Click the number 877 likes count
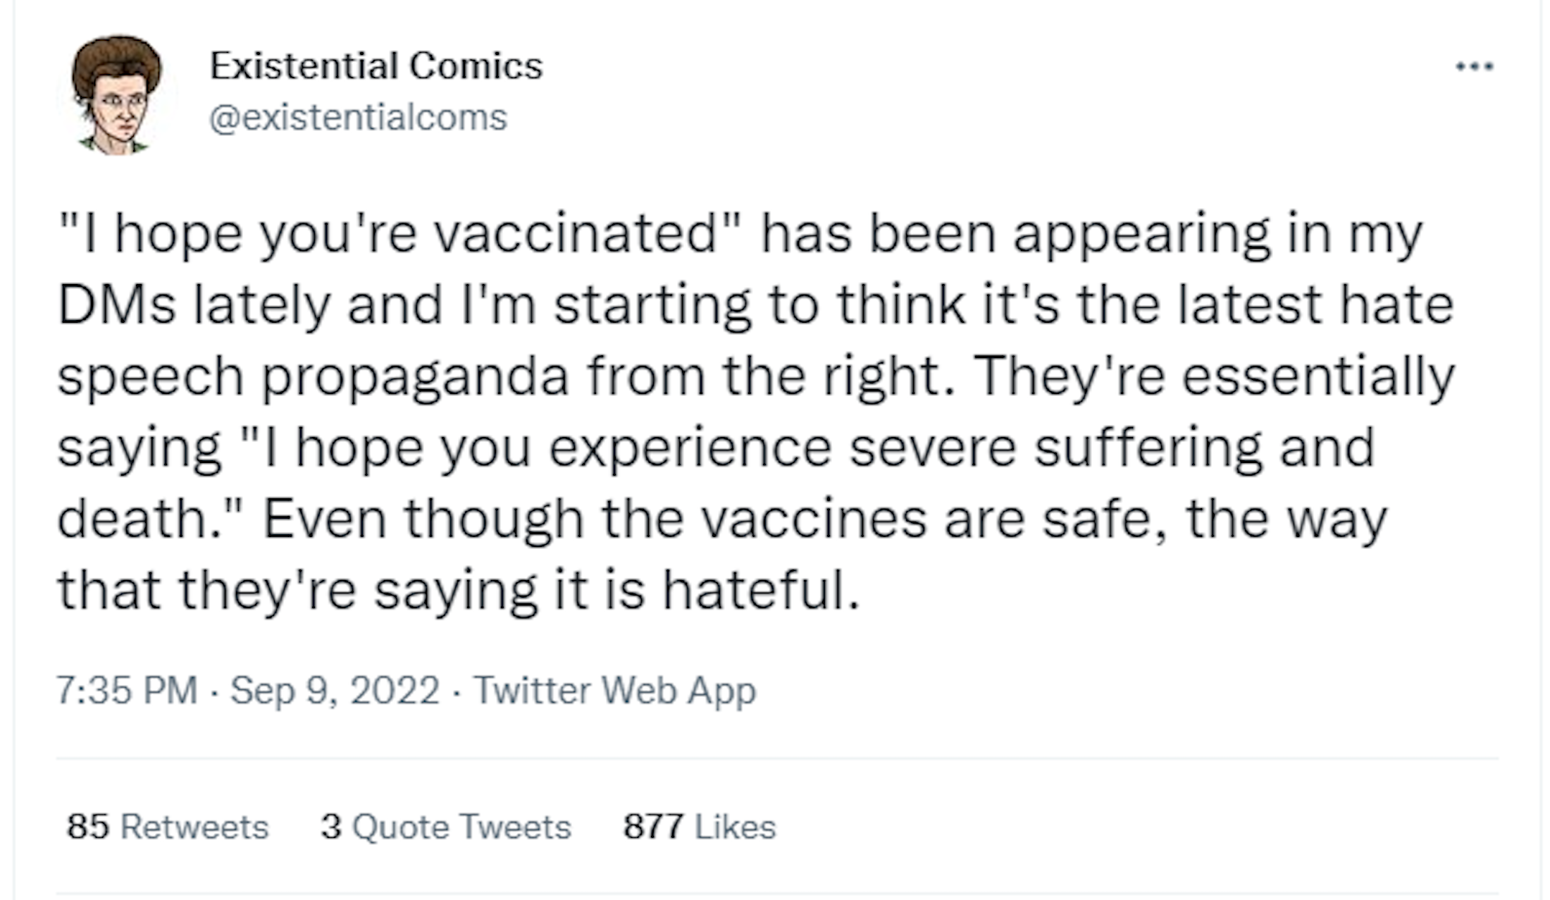1550x900 pixels. point(653,827)
